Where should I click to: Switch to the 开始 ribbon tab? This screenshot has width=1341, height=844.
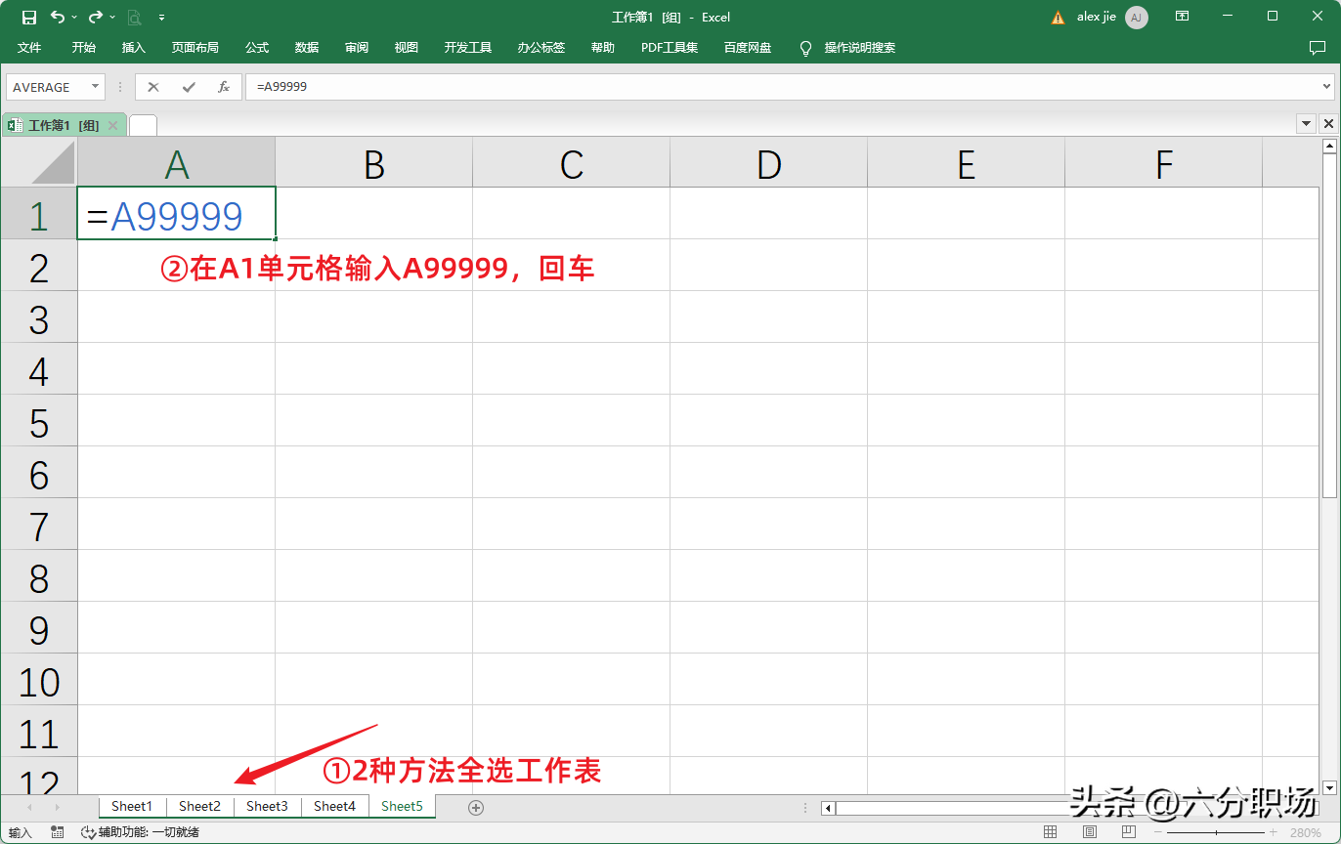pyautogui.click(x=83, y=47)
